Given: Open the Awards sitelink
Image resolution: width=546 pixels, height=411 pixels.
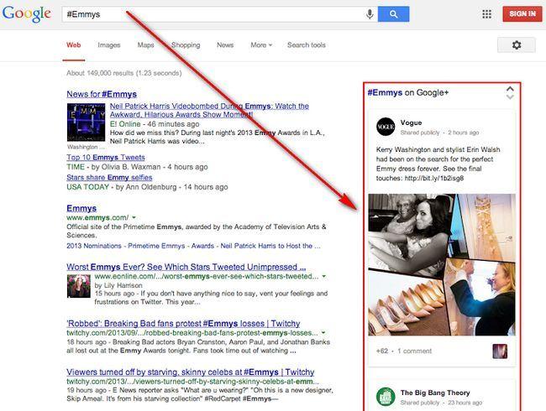Looking at the screenshot, I should click(x=202, y=246).
